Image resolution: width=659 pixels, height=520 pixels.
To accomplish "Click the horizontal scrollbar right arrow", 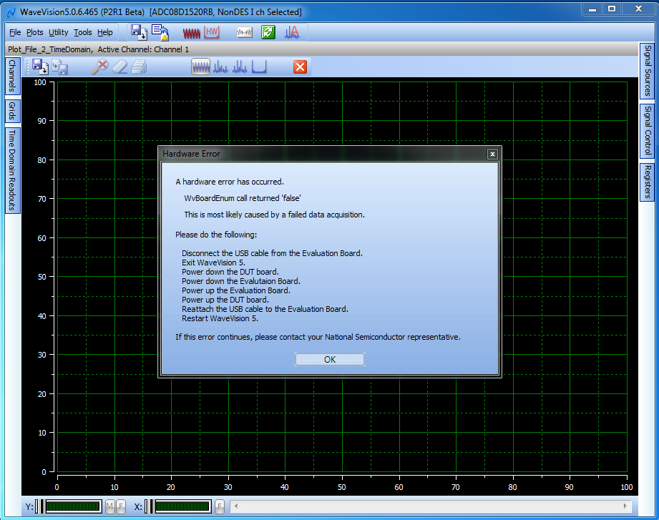I will pos(625,506).
